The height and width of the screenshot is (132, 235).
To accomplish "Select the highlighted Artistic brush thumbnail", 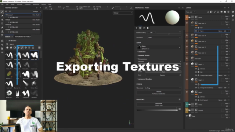I will click(34, 55).
